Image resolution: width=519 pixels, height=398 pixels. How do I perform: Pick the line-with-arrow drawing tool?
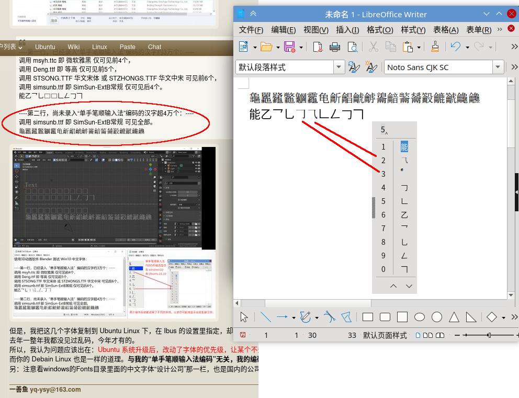(x=282, y=317)
